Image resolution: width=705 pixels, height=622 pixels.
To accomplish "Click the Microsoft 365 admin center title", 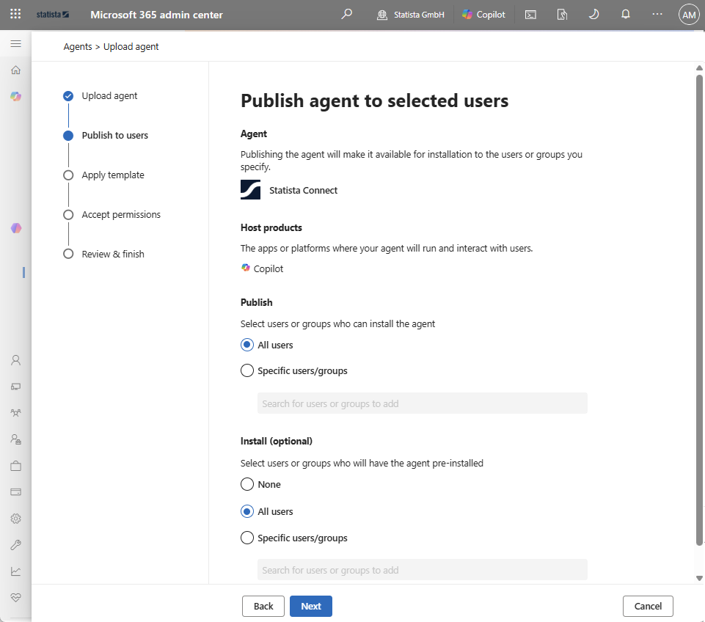I will click(156, 15).
